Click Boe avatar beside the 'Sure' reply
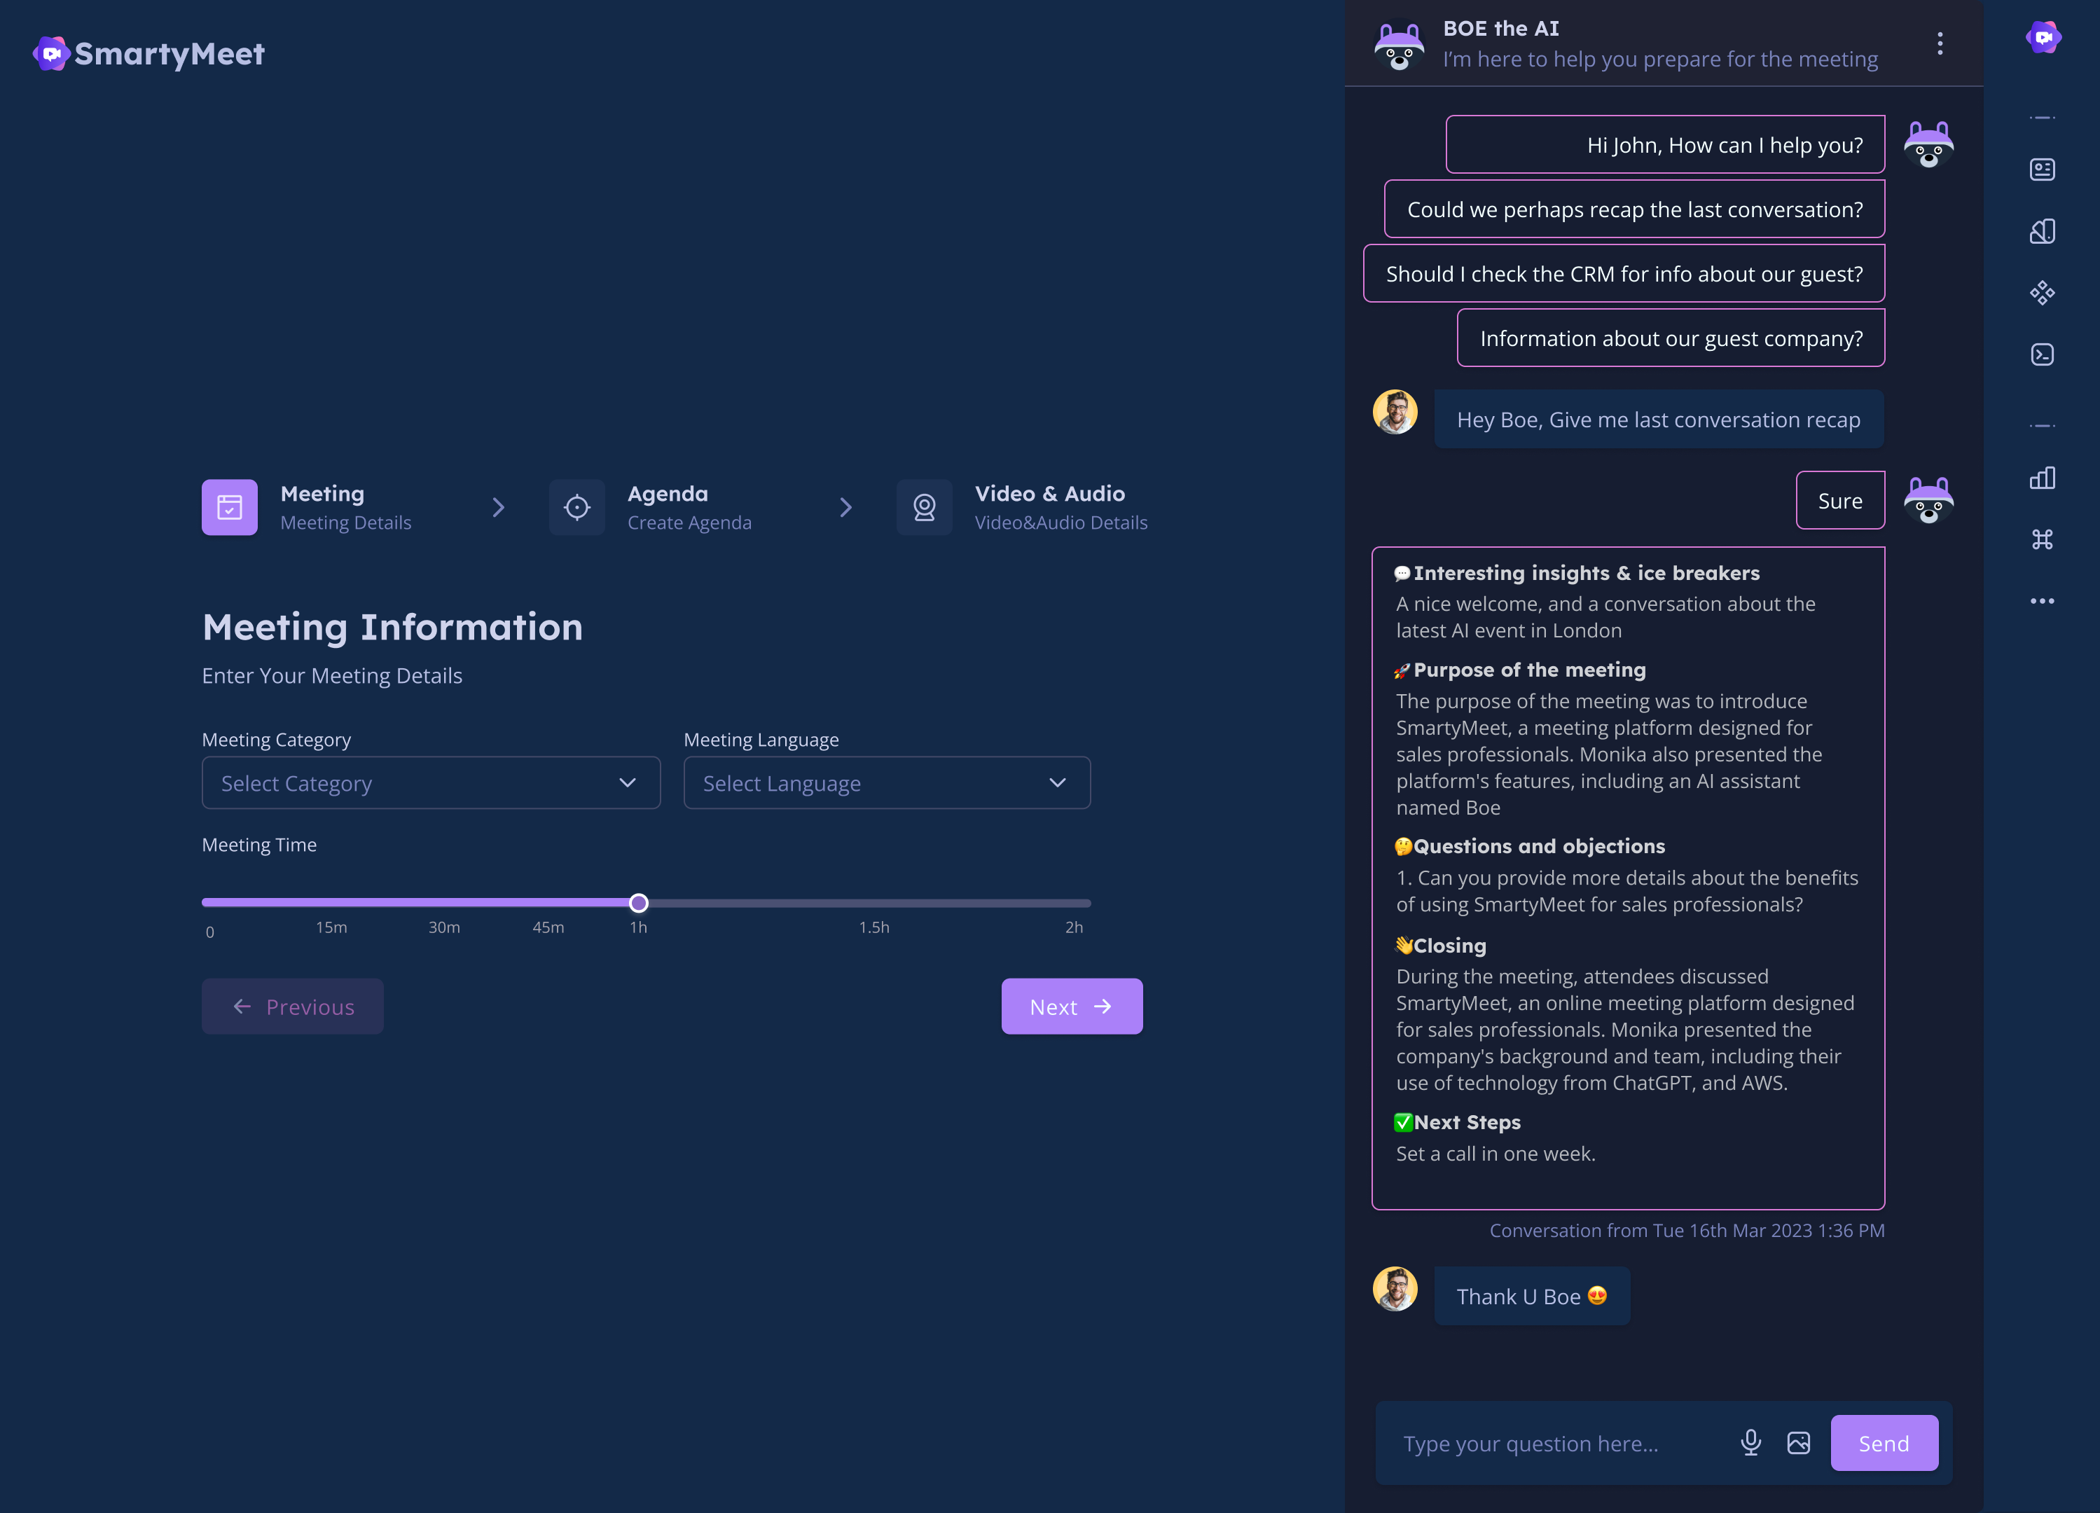Image resolution: width=2100 pixels, height=1513 pixels. [x=1928, y=500]
